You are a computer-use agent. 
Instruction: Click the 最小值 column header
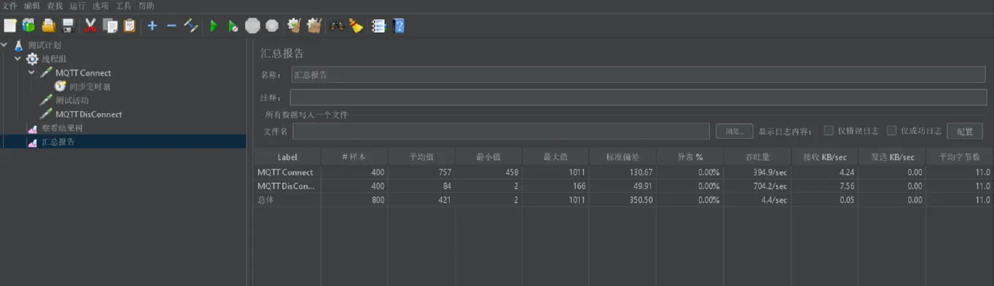tap(489, 157)
